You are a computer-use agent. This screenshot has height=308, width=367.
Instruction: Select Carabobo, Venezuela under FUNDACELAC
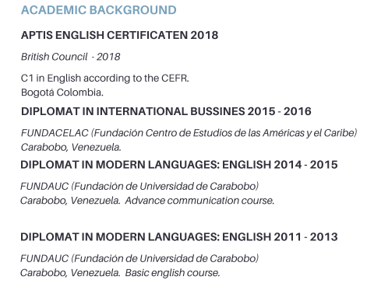71,147
